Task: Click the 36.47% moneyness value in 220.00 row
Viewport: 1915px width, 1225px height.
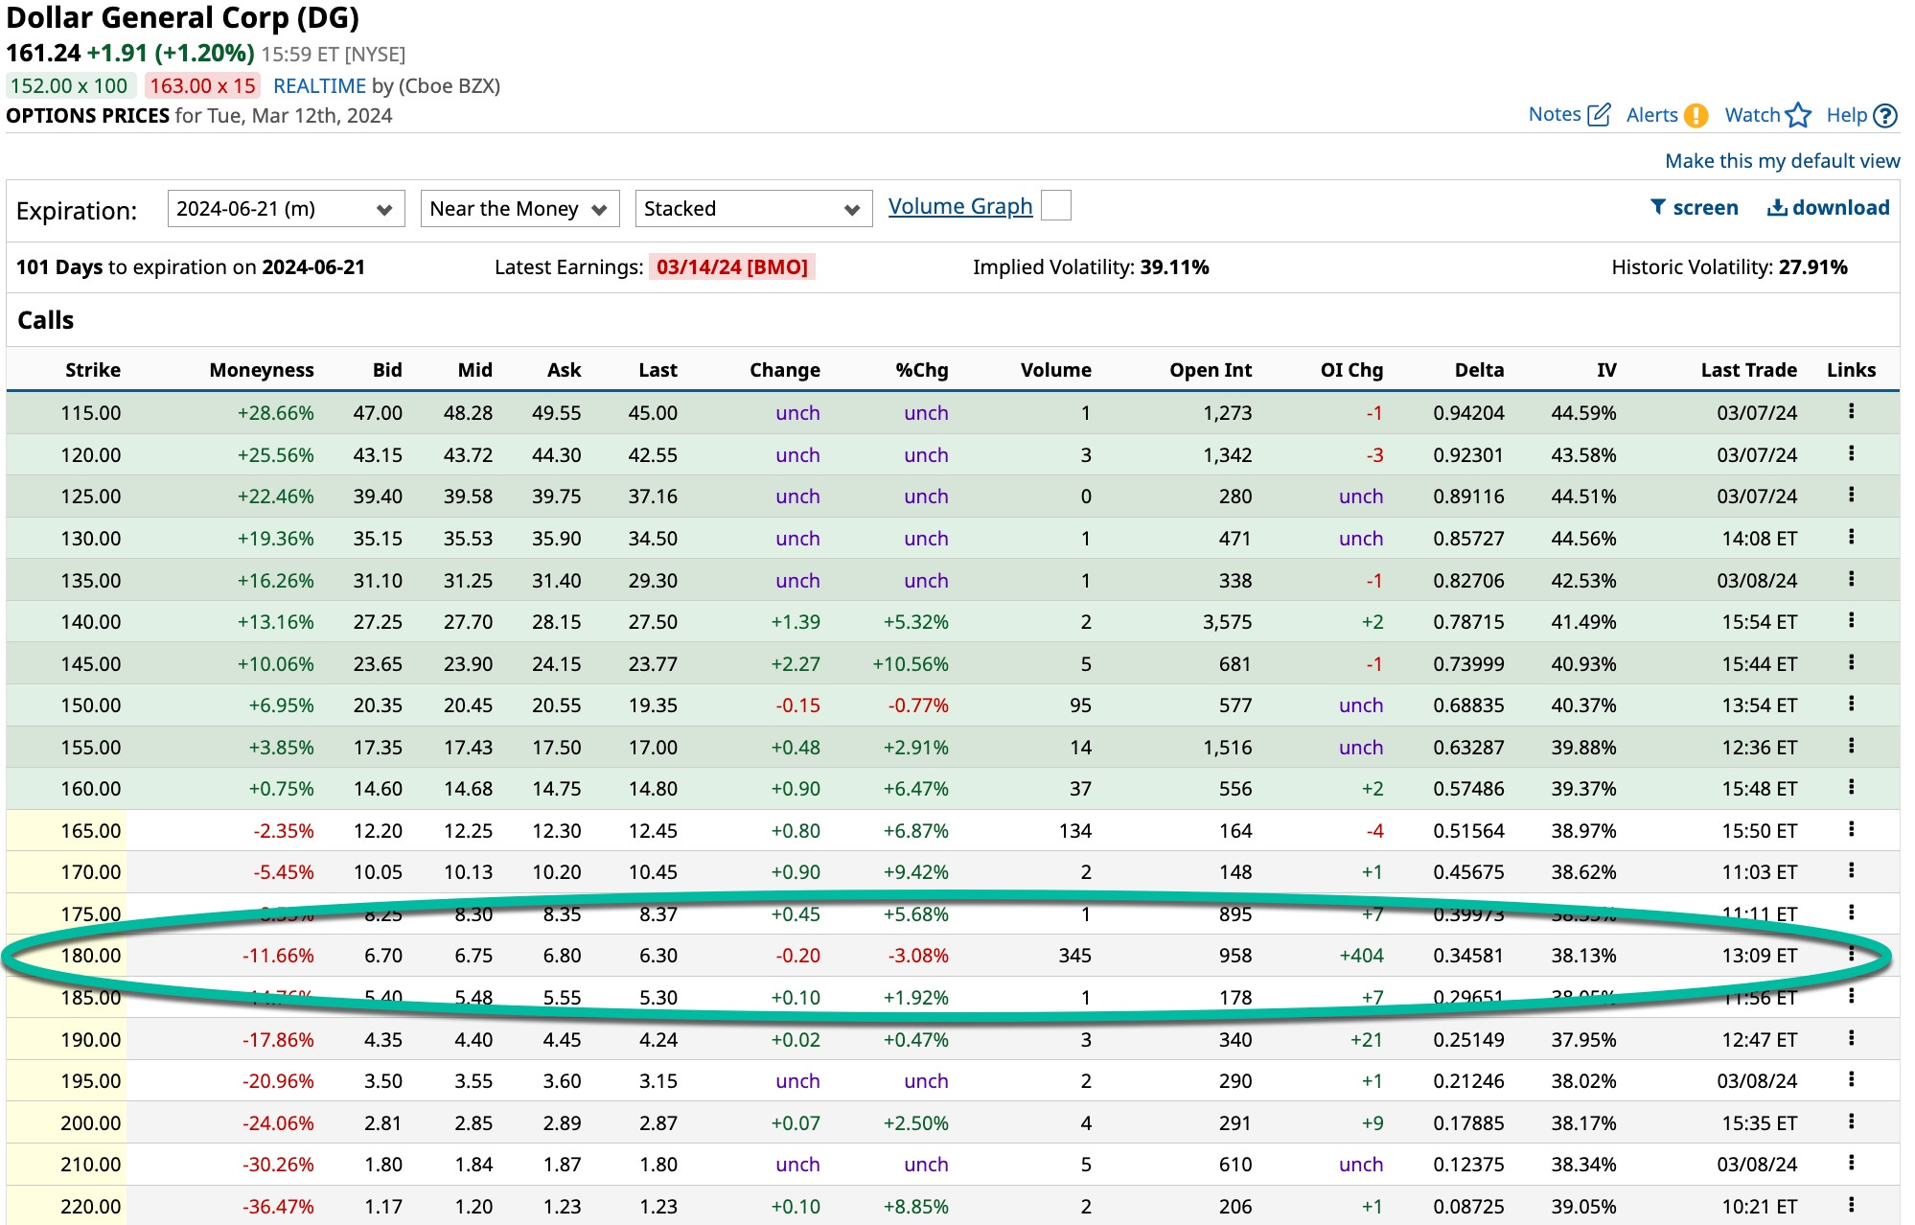Action: point(278,1207)
